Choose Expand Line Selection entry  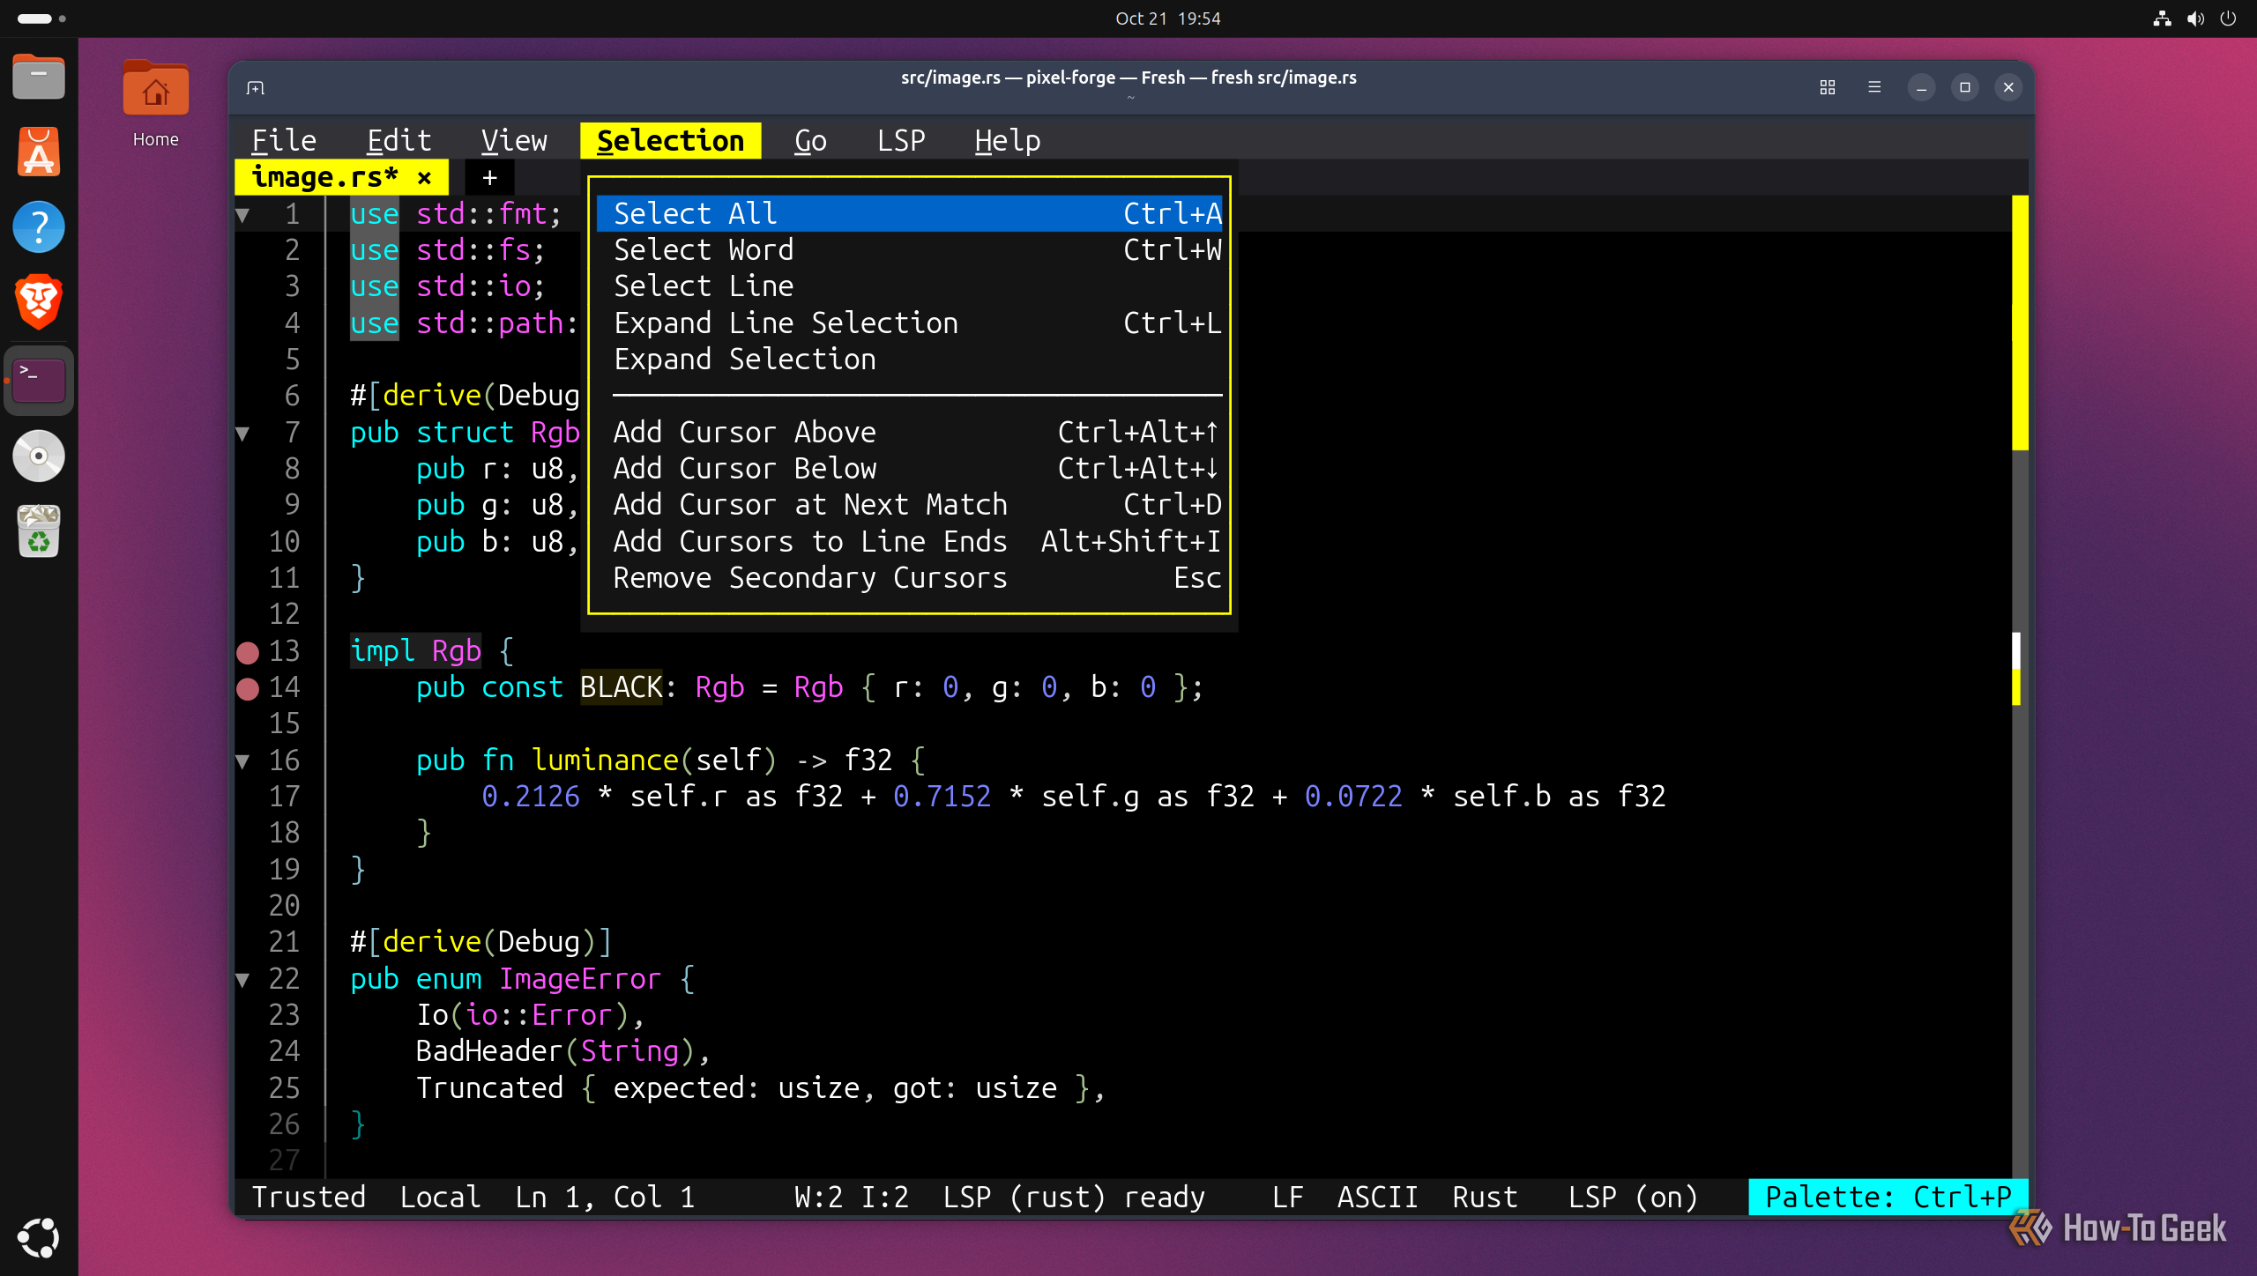tap(909, 323)
